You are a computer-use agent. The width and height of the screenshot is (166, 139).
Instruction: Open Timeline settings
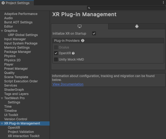11,111
